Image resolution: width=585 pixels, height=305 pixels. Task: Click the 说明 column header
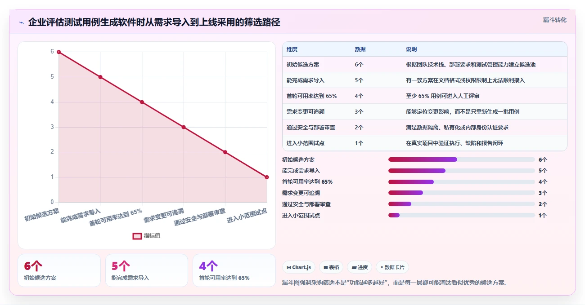[x=411, y=49]
